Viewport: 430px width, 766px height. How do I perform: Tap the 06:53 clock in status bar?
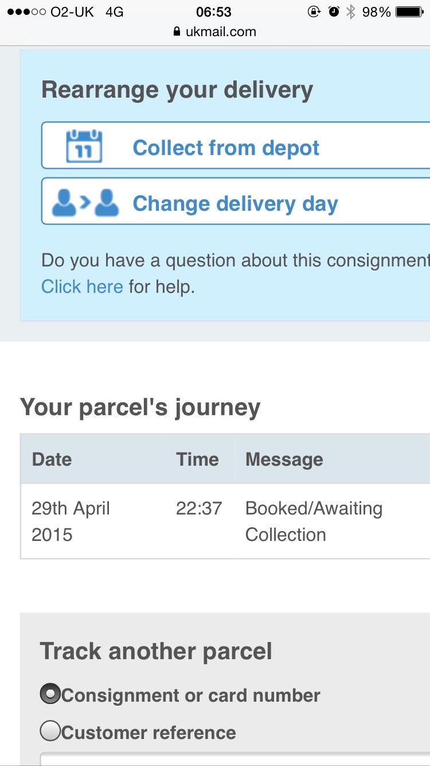click(x=214, y=12)
